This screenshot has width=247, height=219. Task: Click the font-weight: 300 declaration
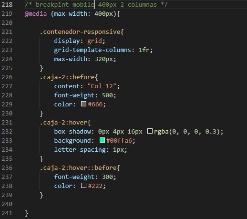(x=85, y=177)
